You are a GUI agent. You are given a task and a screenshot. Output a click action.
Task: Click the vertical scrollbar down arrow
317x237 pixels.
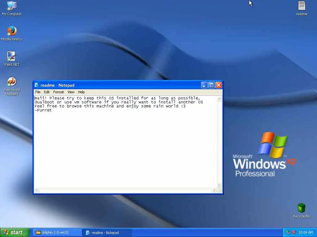coord(219,185)
